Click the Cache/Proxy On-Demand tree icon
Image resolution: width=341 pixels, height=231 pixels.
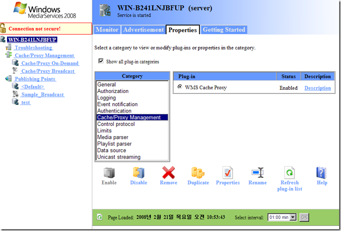[x=15, y=63]
